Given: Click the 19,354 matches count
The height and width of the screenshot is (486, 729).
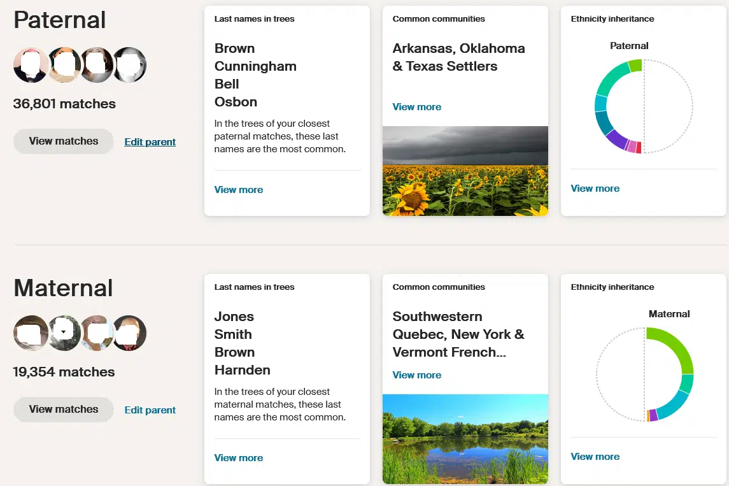Looking at the screenshot, I should pos(64,372).
